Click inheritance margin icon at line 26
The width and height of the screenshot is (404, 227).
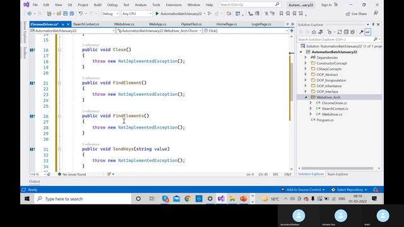pyautogui.click(x=32, y=116)
